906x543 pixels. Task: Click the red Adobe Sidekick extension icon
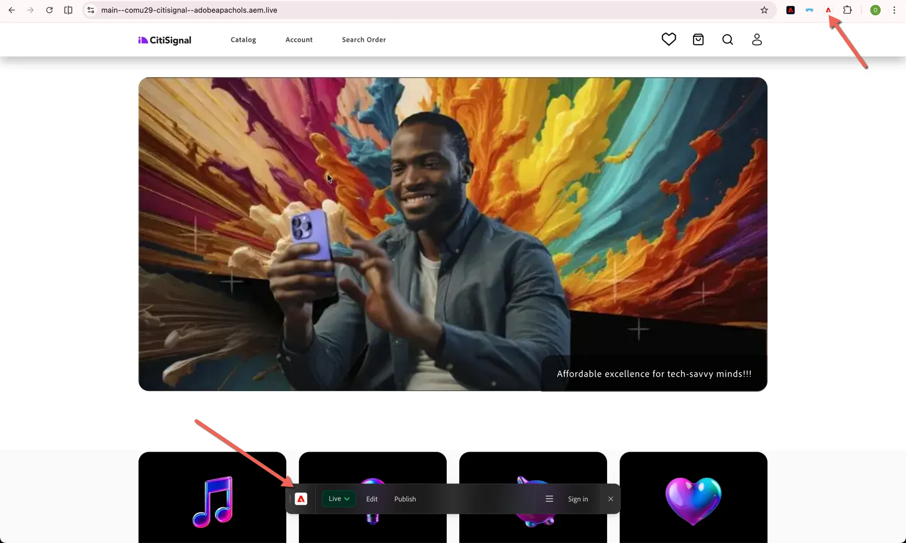[x=828, y=10]
